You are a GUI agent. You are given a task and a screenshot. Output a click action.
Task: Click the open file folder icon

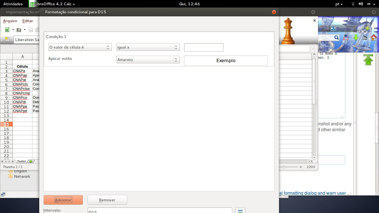[19, 30]
